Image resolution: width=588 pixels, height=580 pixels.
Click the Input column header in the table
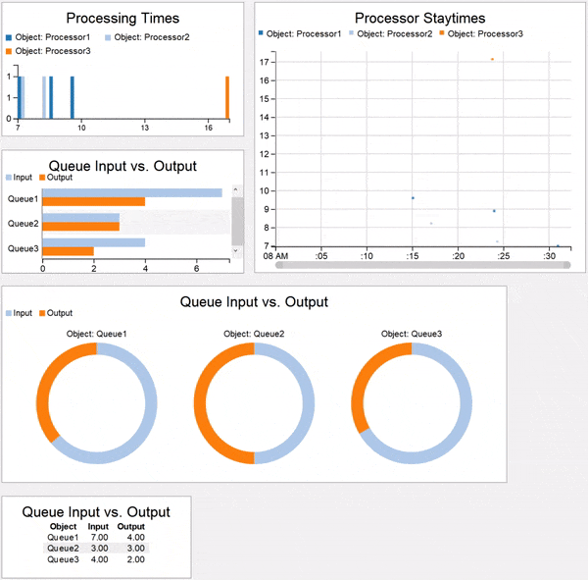click(x=98, y=527)
